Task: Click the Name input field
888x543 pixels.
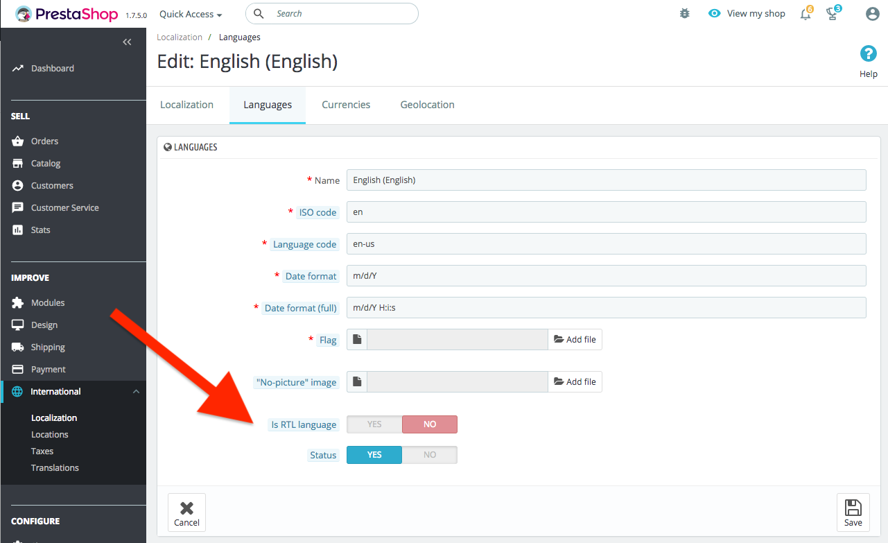Action: tap(607, 180)
